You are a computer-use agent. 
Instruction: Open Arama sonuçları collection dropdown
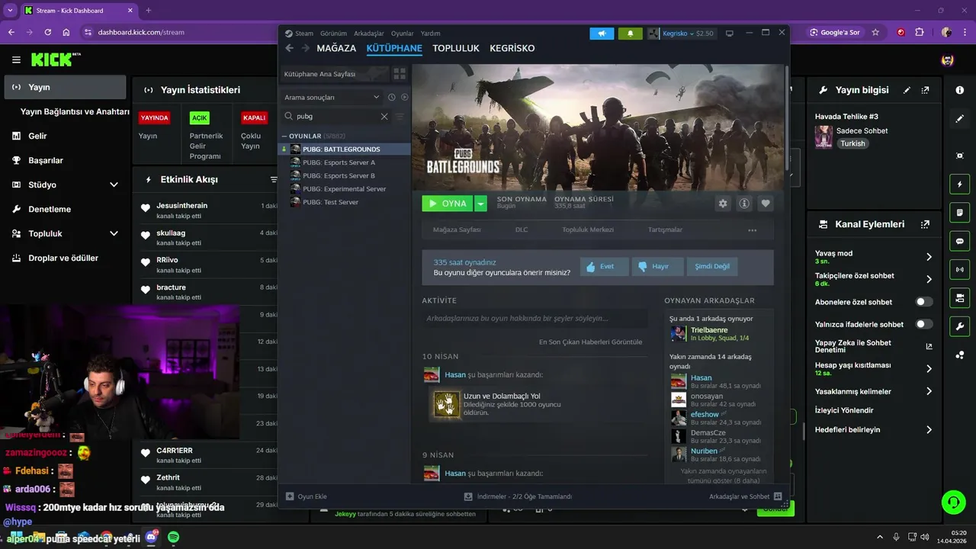coord(332,98)
